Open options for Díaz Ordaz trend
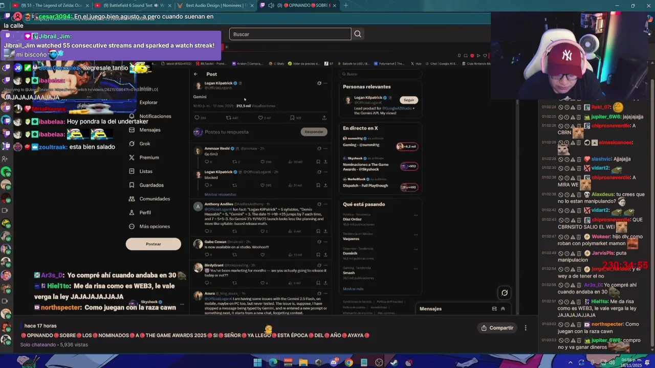The height and width of the screenshot is (368, 655). (x=416, y=215)
